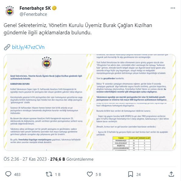Click the 483 replies count

[17, 174]
